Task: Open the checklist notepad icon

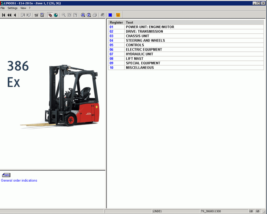Action: point(42,15)
